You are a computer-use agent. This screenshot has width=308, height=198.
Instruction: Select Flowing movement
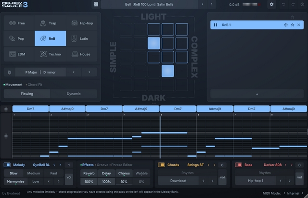27,94
